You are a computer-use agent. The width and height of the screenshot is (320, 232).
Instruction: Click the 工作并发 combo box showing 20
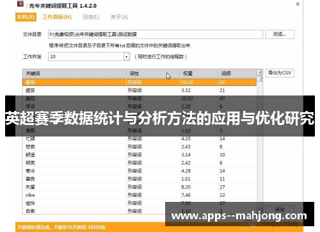pos(89,56)
